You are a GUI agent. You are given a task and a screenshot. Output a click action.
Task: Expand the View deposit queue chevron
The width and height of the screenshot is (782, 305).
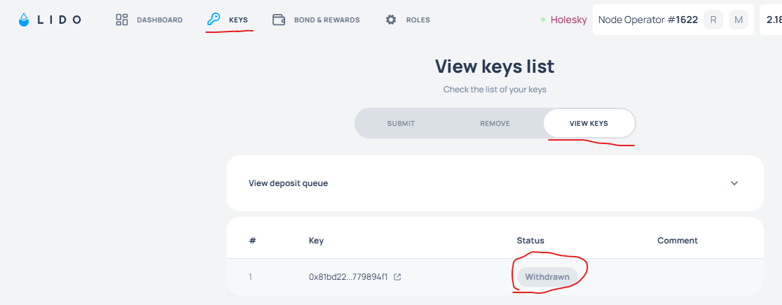point(734,183)
